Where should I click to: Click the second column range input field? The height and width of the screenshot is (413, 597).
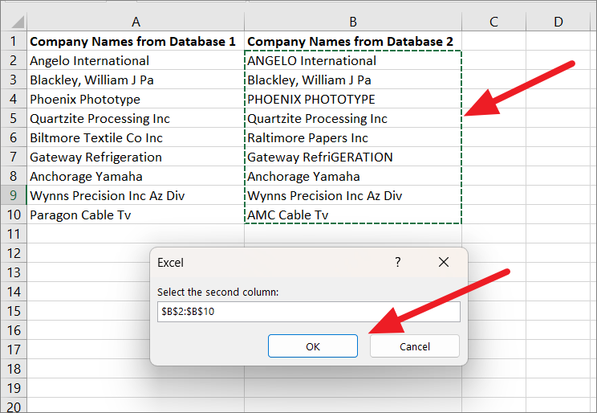point(308,312)
